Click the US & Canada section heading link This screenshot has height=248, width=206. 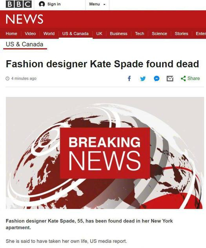click(24, 44)
